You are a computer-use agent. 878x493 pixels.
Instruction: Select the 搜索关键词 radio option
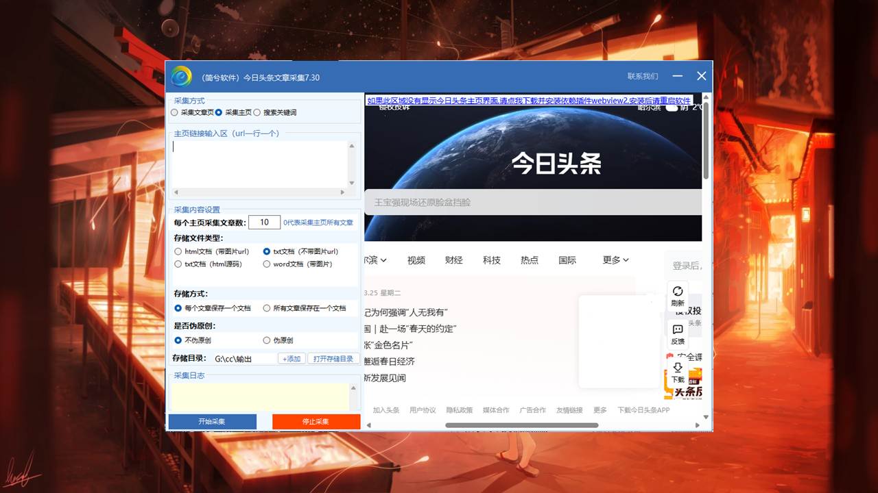point(257,112)
